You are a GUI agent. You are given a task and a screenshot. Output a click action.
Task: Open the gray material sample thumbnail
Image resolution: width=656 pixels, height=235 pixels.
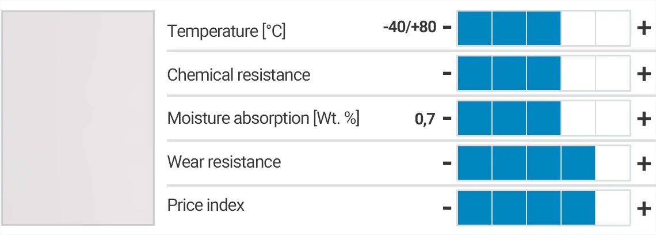[x=78, y=117]
